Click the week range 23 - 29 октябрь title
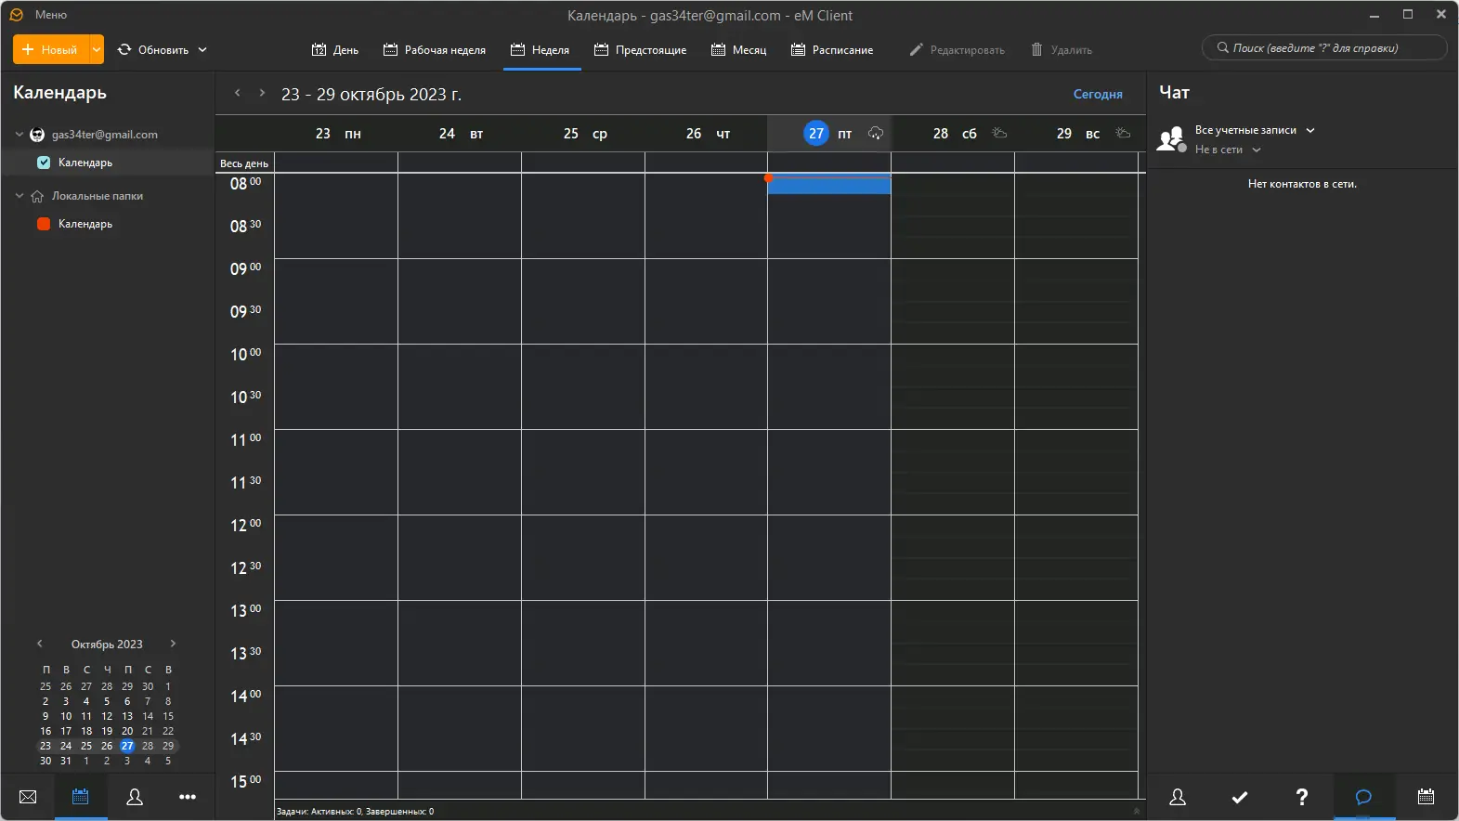The image size is (1459, 821). click(371, 95)
